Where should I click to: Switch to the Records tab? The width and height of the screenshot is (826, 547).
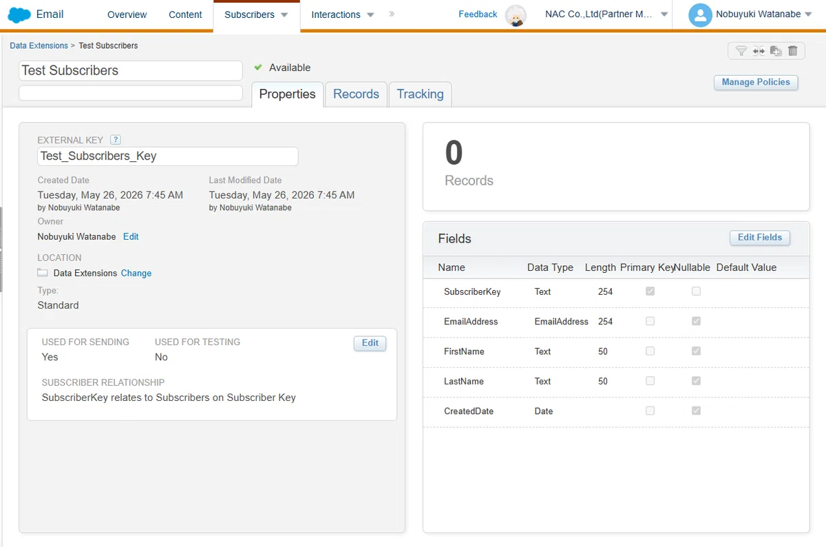356,94
